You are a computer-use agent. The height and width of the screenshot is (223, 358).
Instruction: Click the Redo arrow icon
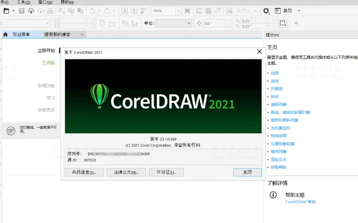[x=107, y=10]
